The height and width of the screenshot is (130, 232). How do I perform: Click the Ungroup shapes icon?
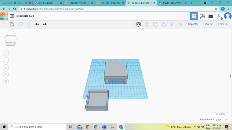pyautogui.click(x=164, y=24)
